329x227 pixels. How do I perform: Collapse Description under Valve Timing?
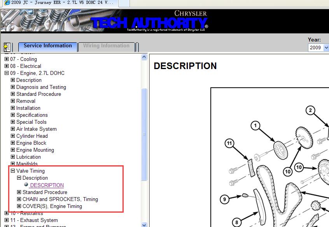point(19,178)
